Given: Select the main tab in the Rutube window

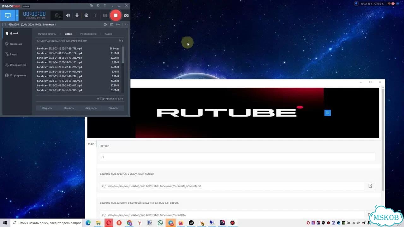Looking at the screenshot, I should tap(91, 144).
